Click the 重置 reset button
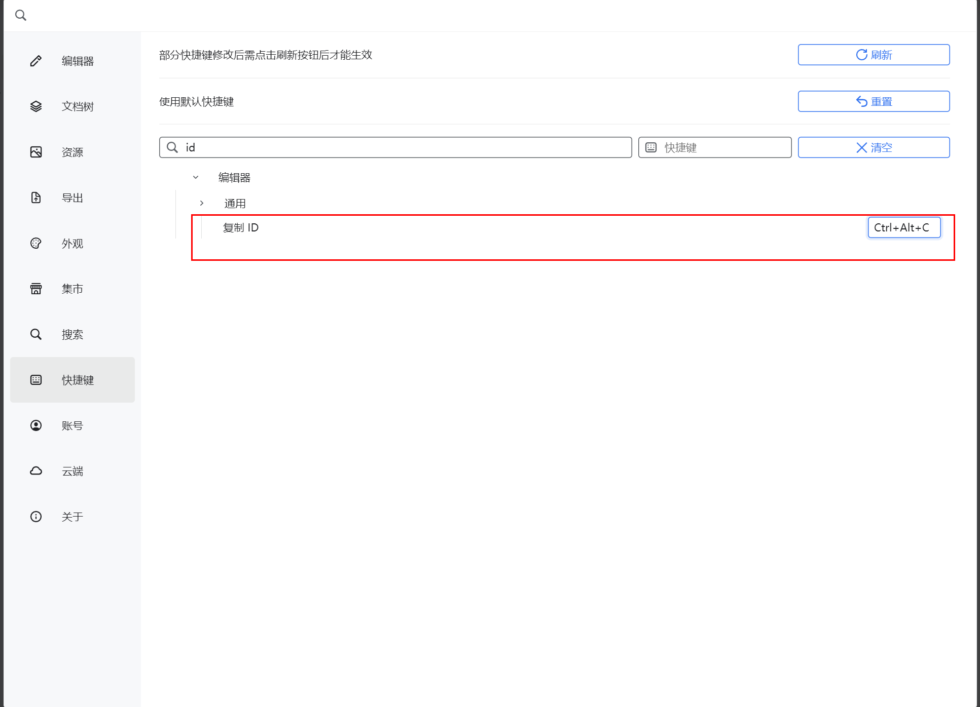 (874, 101)
